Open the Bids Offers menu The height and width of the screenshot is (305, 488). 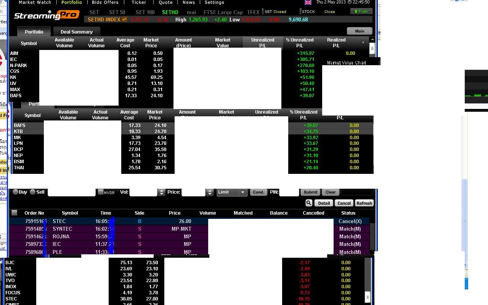(105, 2)
